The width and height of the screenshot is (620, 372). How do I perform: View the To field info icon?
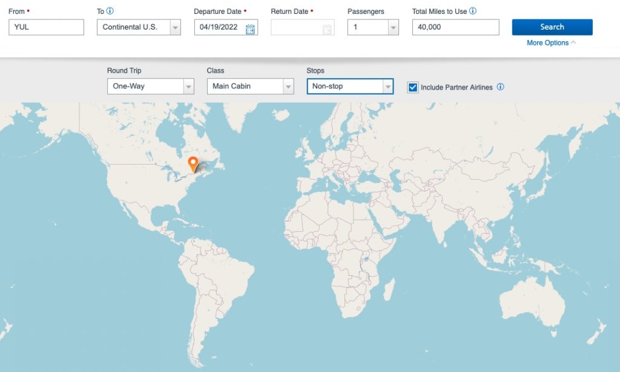[110, 10]
